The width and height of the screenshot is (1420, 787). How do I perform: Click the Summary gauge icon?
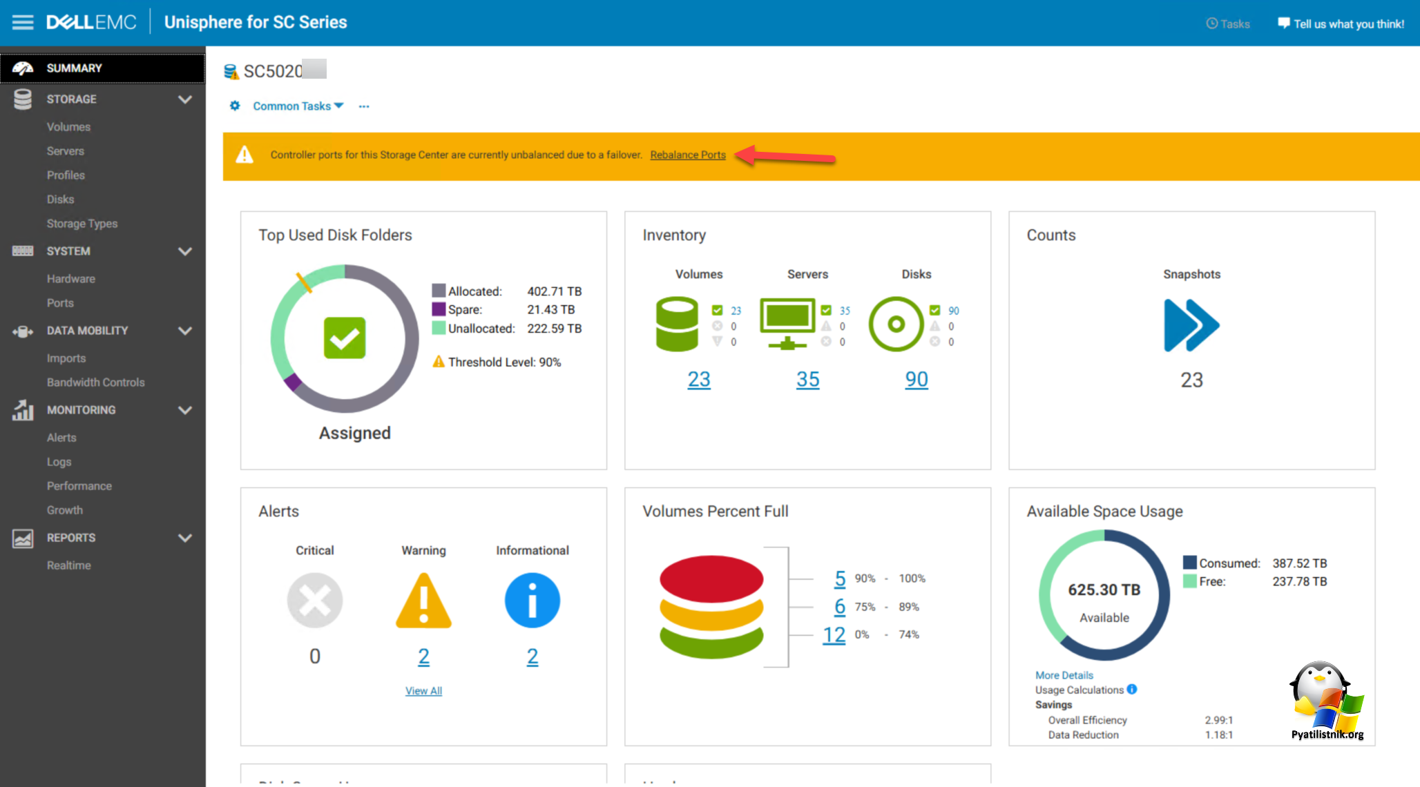(x=23, y=68)
